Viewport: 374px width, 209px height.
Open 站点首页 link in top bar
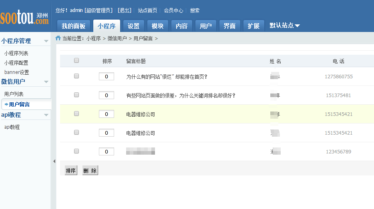point(147,10)
